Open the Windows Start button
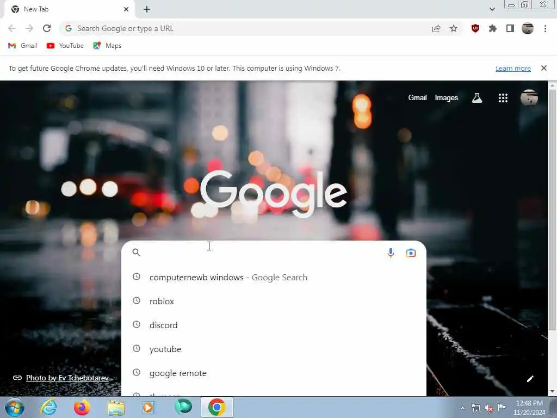 [x=14, y=407]
